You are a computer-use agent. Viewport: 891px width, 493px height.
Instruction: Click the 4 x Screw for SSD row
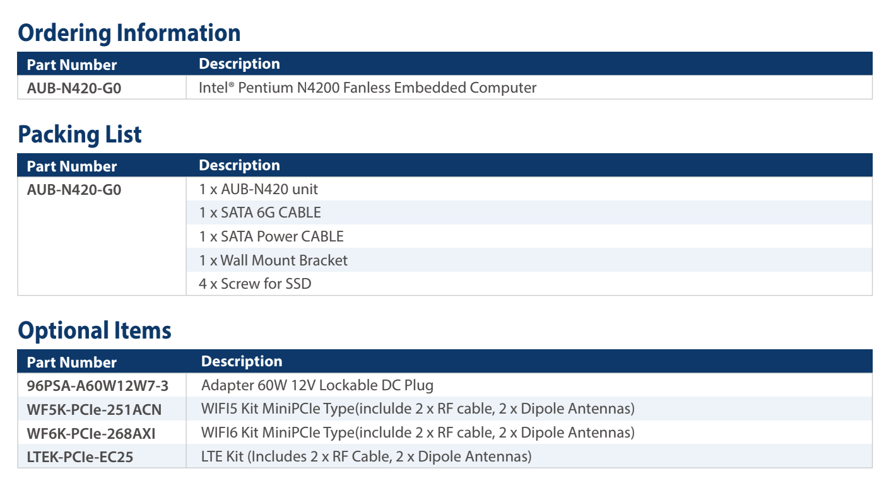pyautogui.click(x=255, y=284)
